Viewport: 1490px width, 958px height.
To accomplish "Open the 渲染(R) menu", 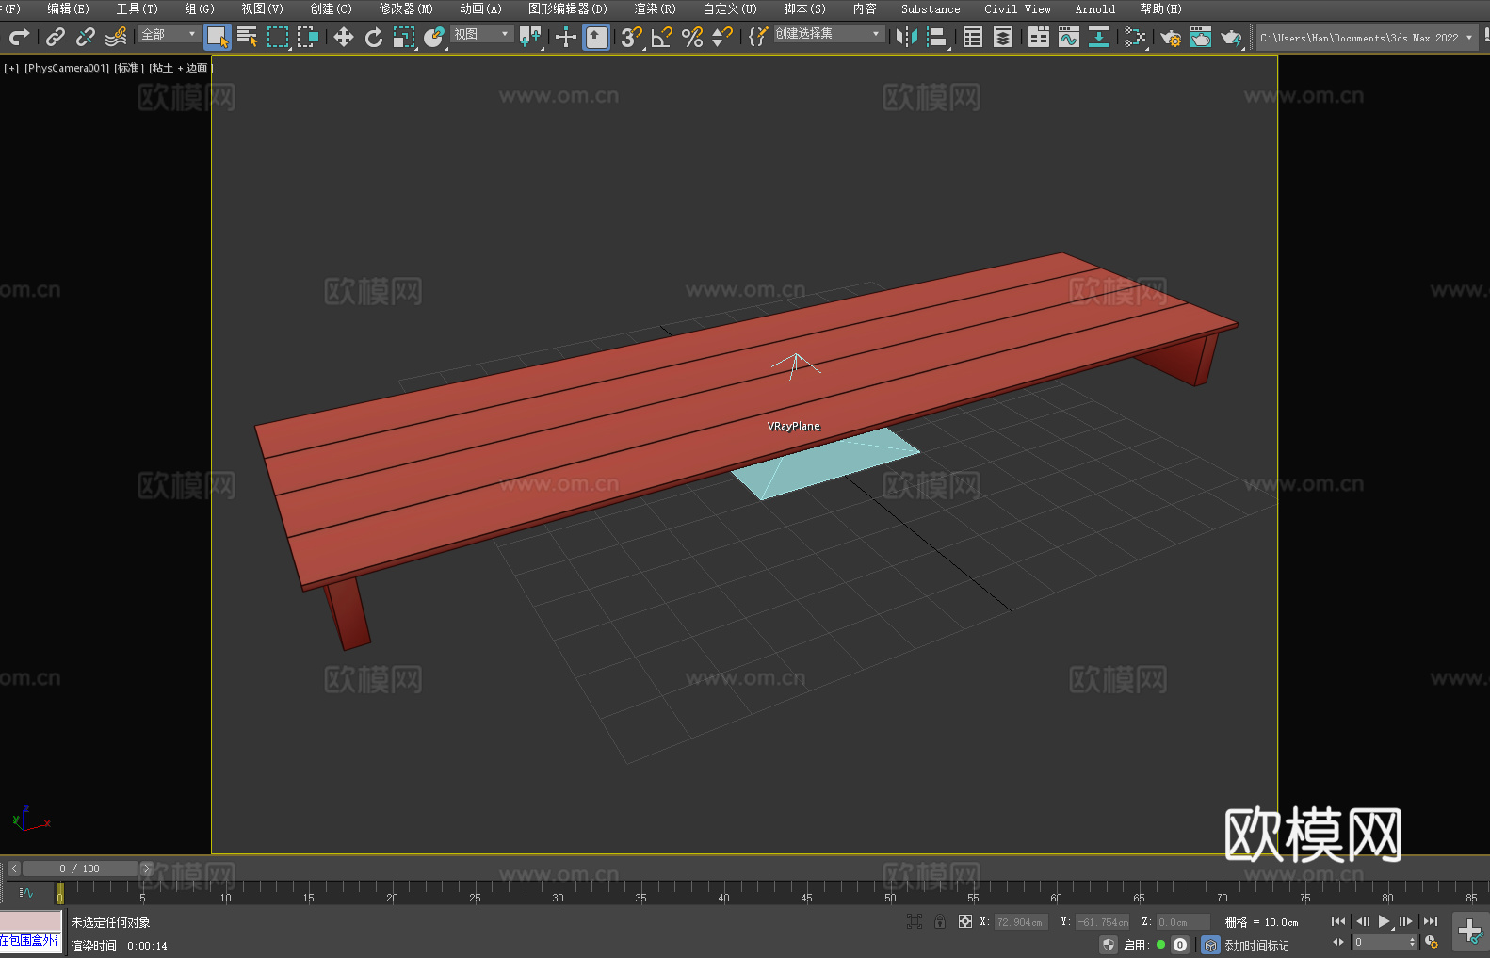I will (x=655, y=8).
